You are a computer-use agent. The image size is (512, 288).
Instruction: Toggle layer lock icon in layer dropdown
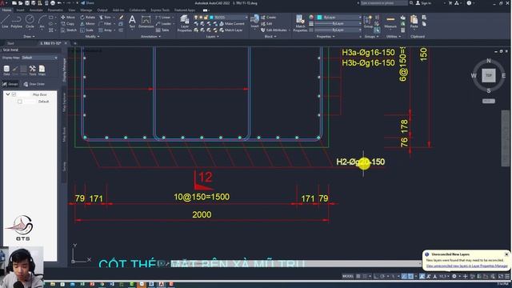[x=206, y=18]
